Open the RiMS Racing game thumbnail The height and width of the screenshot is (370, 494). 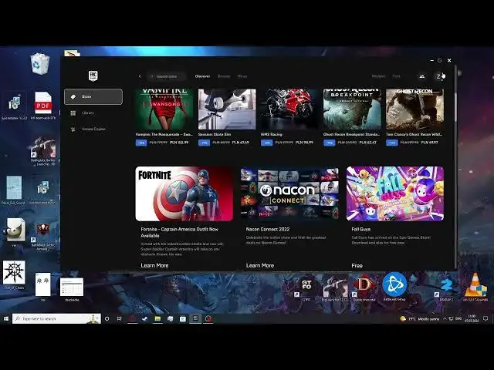(289, 109)
